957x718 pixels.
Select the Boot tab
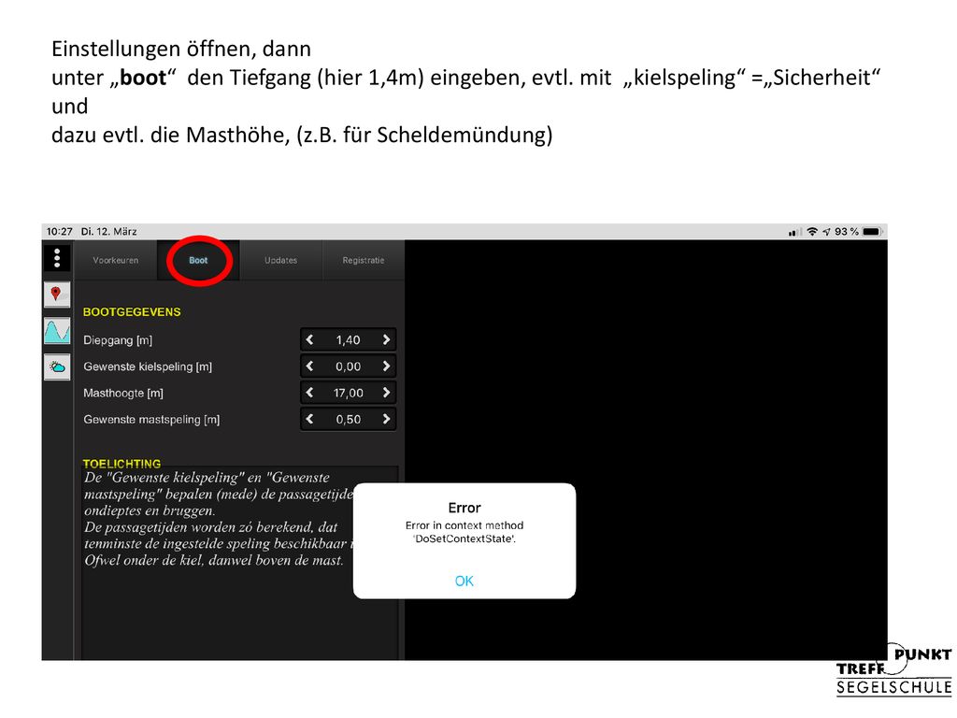[x=198, y=260]
